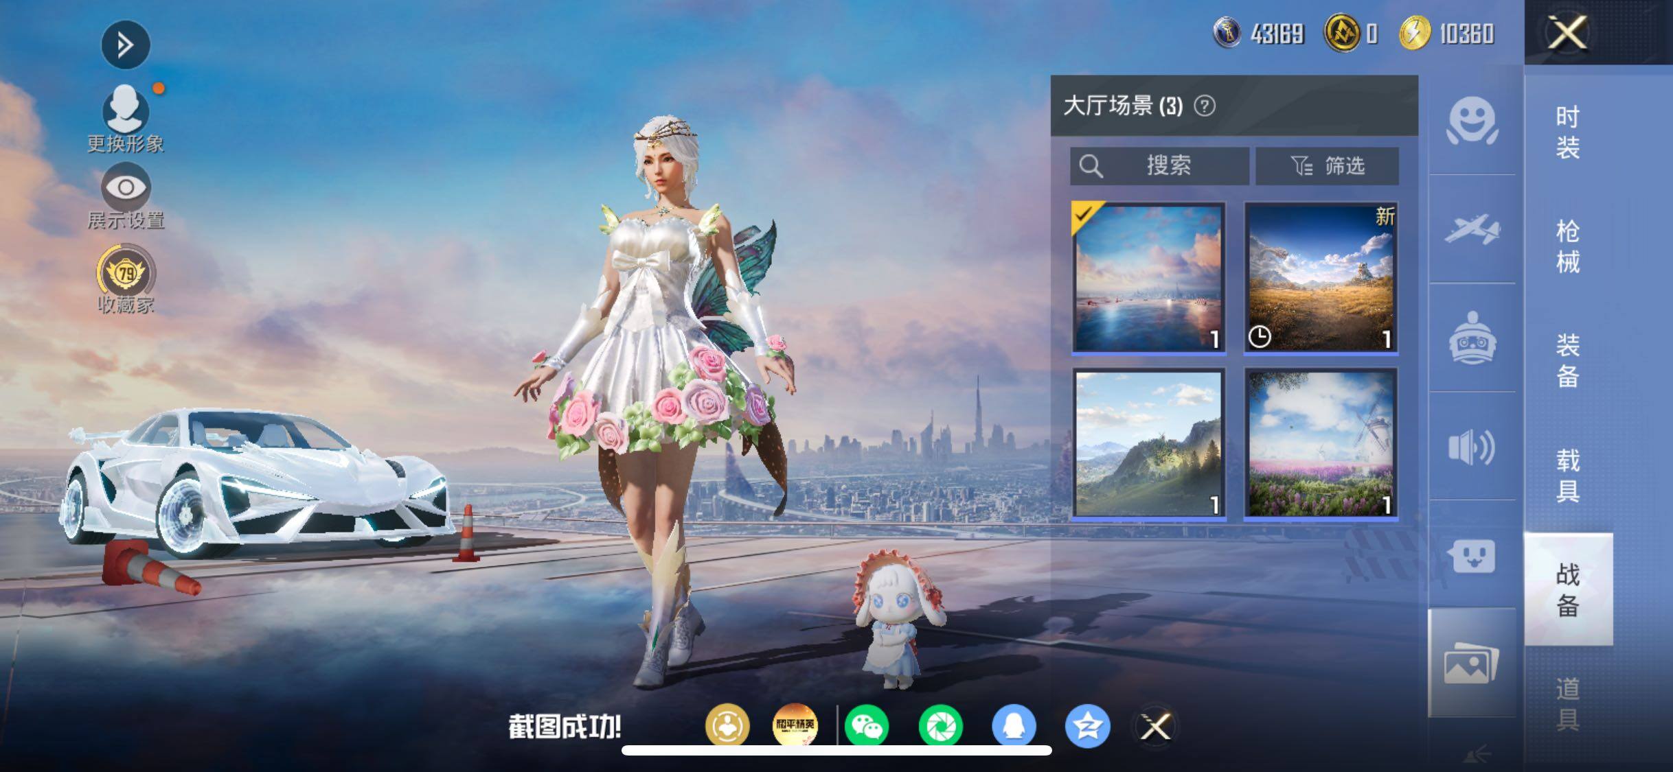
Task: Open the chat bubble sticker category
Action: [x=1472, y=556]
